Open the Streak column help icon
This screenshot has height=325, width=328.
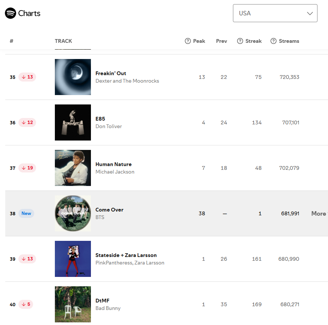240,41
